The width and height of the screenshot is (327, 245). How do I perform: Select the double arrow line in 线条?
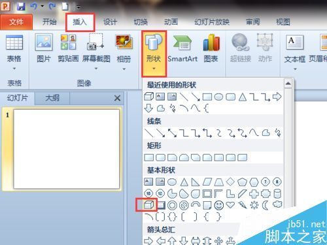pyautogui.click(x=172, y=133)
